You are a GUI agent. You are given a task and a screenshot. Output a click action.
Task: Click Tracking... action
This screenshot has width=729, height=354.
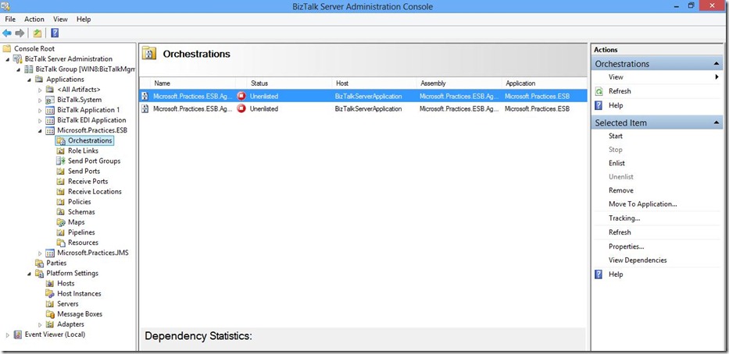click(624, 218)
